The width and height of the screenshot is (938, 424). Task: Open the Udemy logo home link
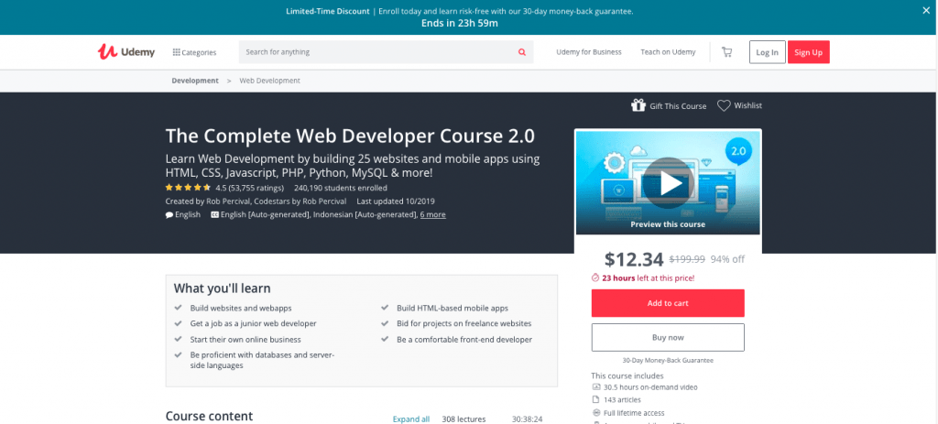tap(126, 52)
